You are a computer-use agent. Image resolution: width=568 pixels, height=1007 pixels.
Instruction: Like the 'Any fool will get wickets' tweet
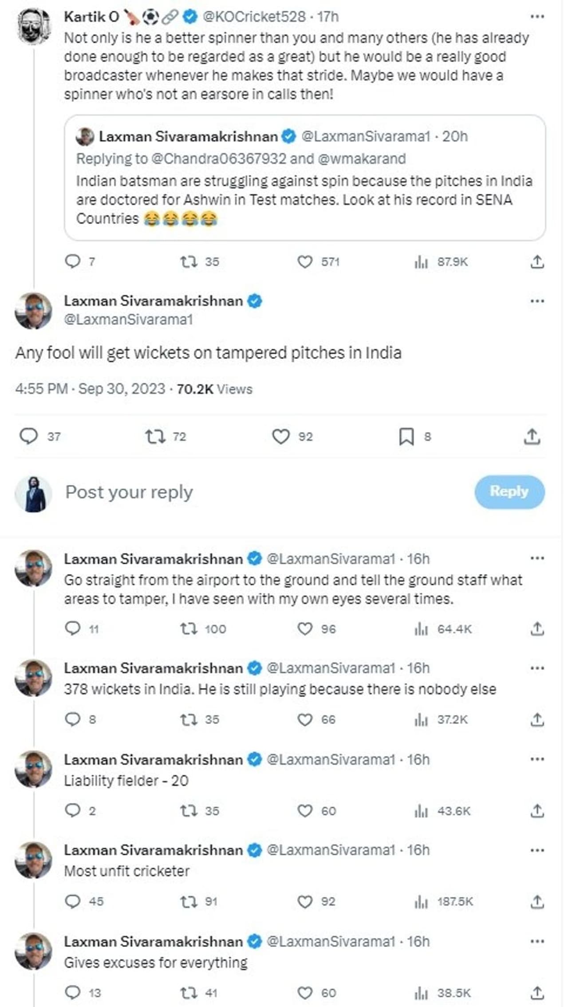[281, 437]
